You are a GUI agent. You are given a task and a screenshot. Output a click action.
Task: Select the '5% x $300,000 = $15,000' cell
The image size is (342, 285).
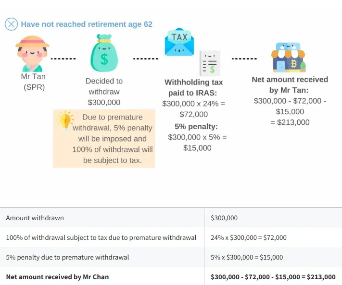[247, 257]
